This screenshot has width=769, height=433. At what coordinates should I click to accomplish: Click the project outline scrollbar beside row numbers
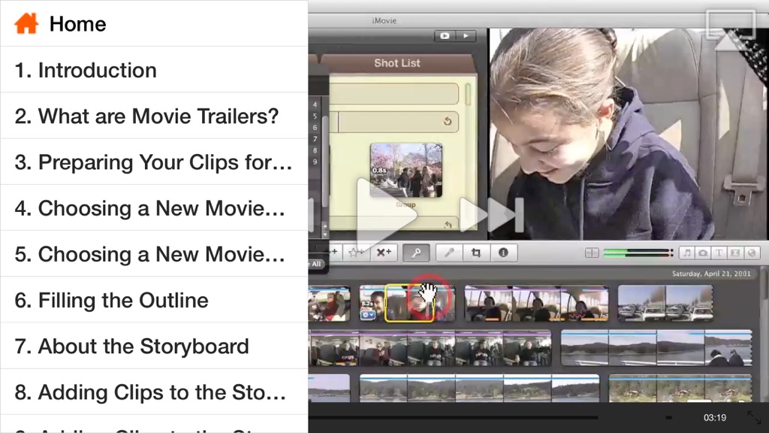pos(324,162)
